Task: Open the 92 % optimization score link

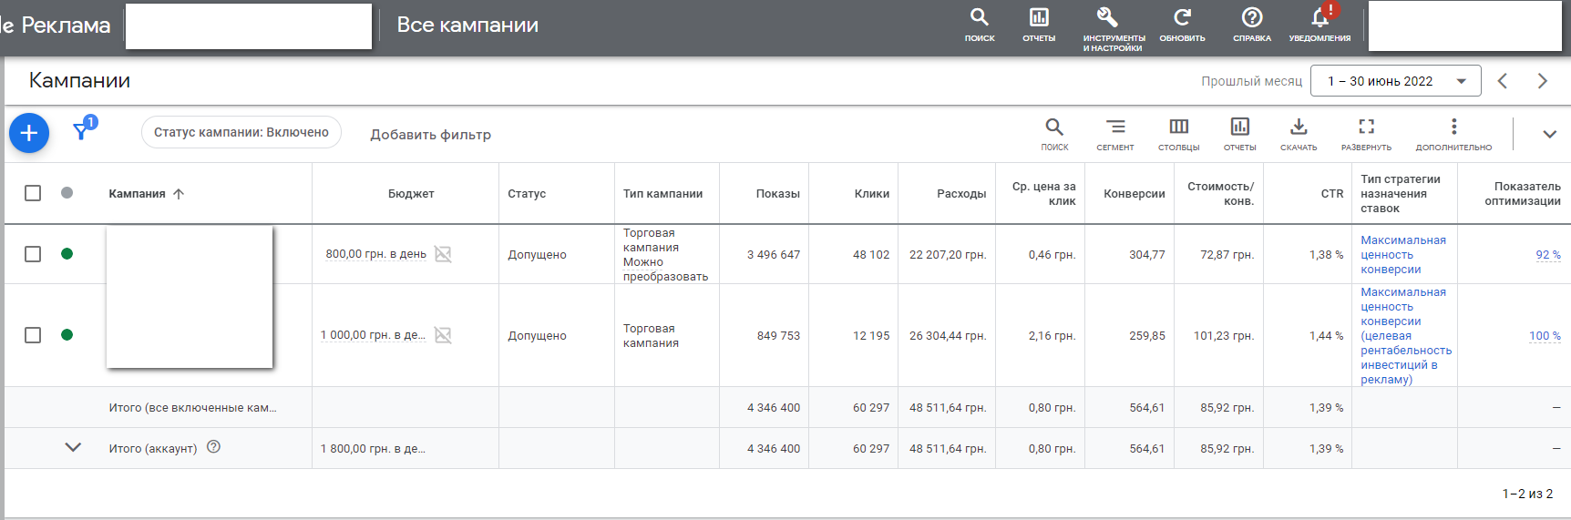Action: coord(1548,255)
